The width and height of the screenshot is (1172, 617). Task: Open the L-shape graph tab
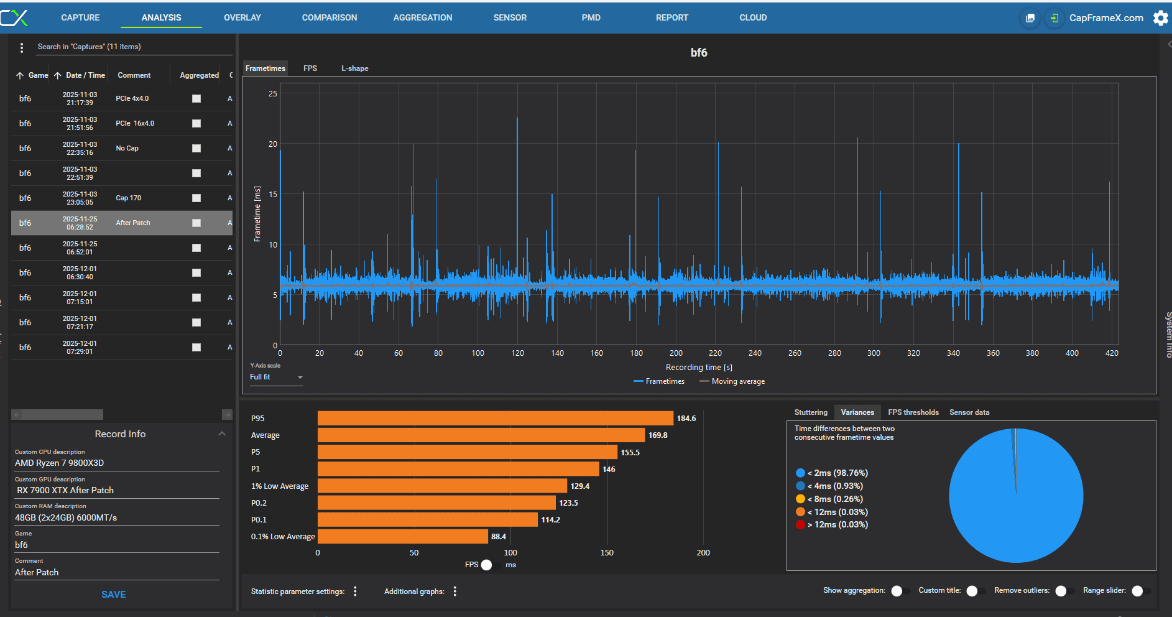[354, 68]
